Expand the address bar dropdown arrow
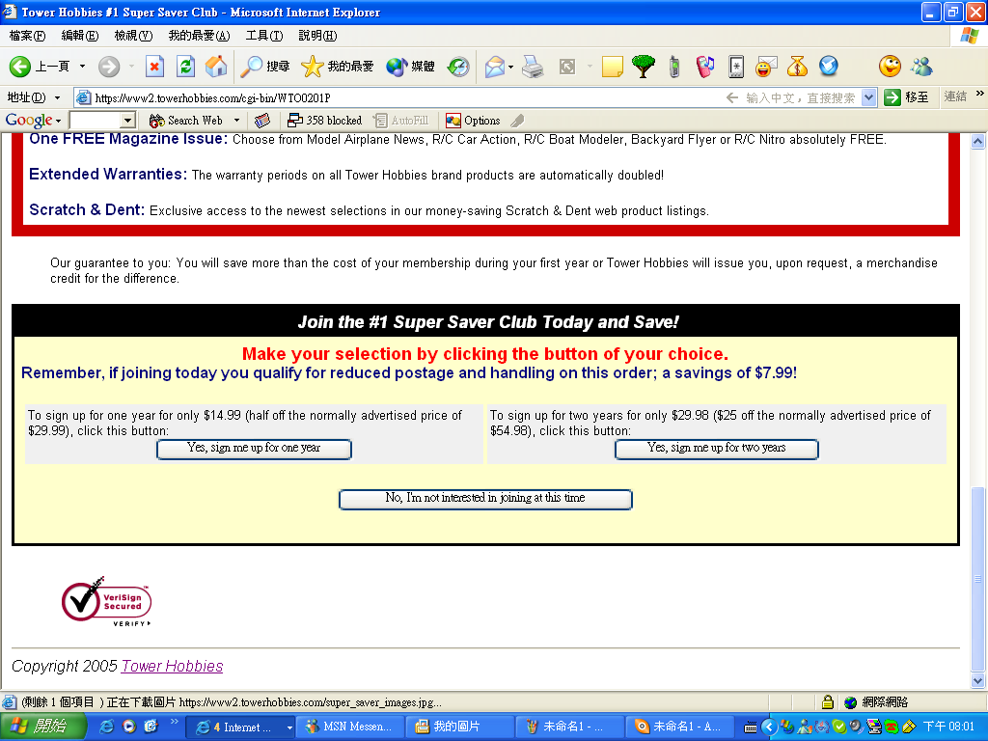 pyautogui.click(x=868, y=97)
